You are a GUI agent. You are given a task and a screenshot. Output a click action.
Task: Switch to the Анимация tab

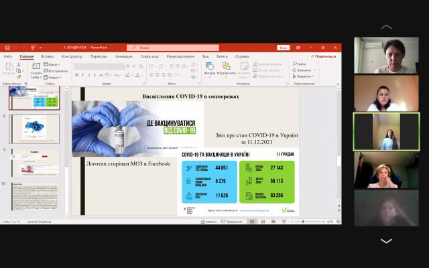[123, 56]
